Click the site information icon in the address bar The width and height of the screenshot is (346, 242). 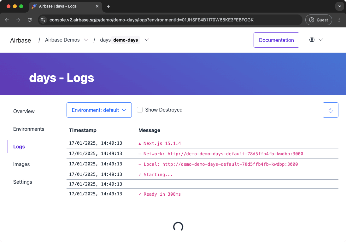point(43,20)
